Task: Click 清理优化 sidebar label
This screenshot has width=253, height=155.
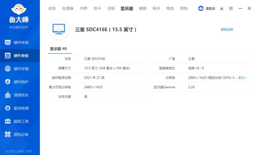Action: pyautogui.click(x=21, y=95)
